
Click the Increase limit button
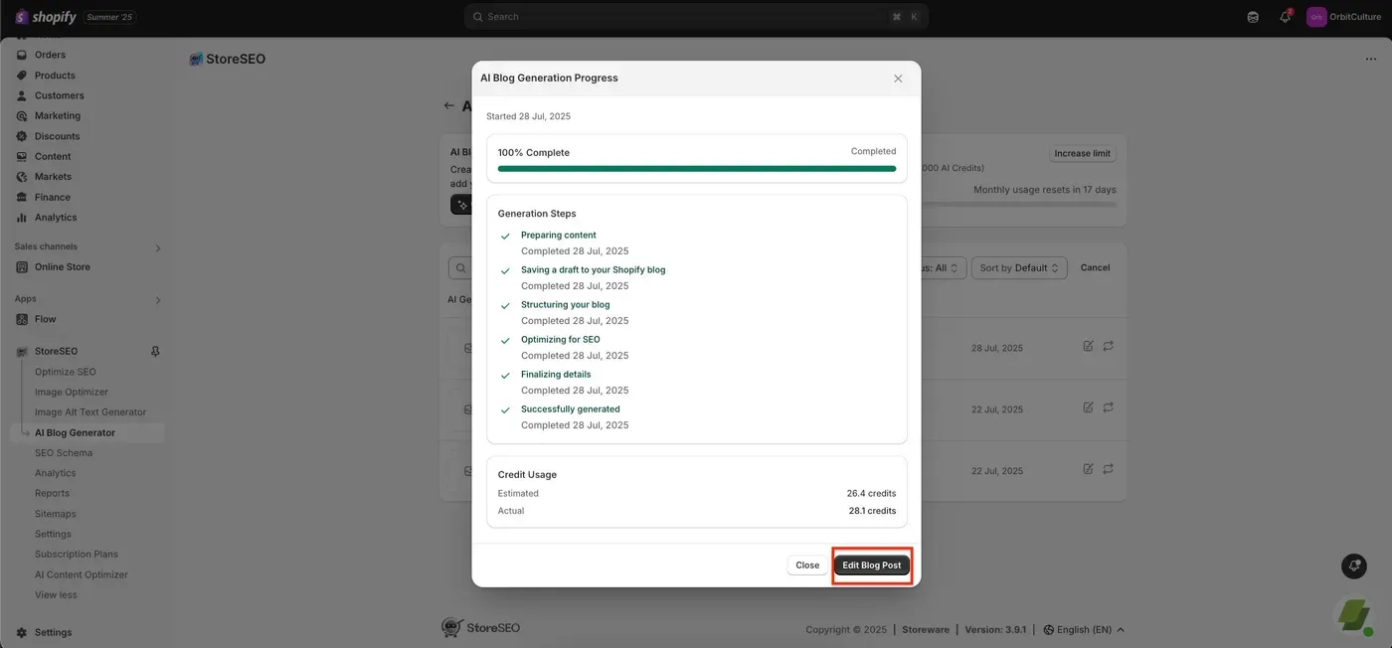(1083, 154)
